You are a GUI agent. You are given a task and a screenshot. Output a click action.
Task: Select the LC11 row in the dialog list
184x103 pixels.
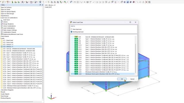103,47
